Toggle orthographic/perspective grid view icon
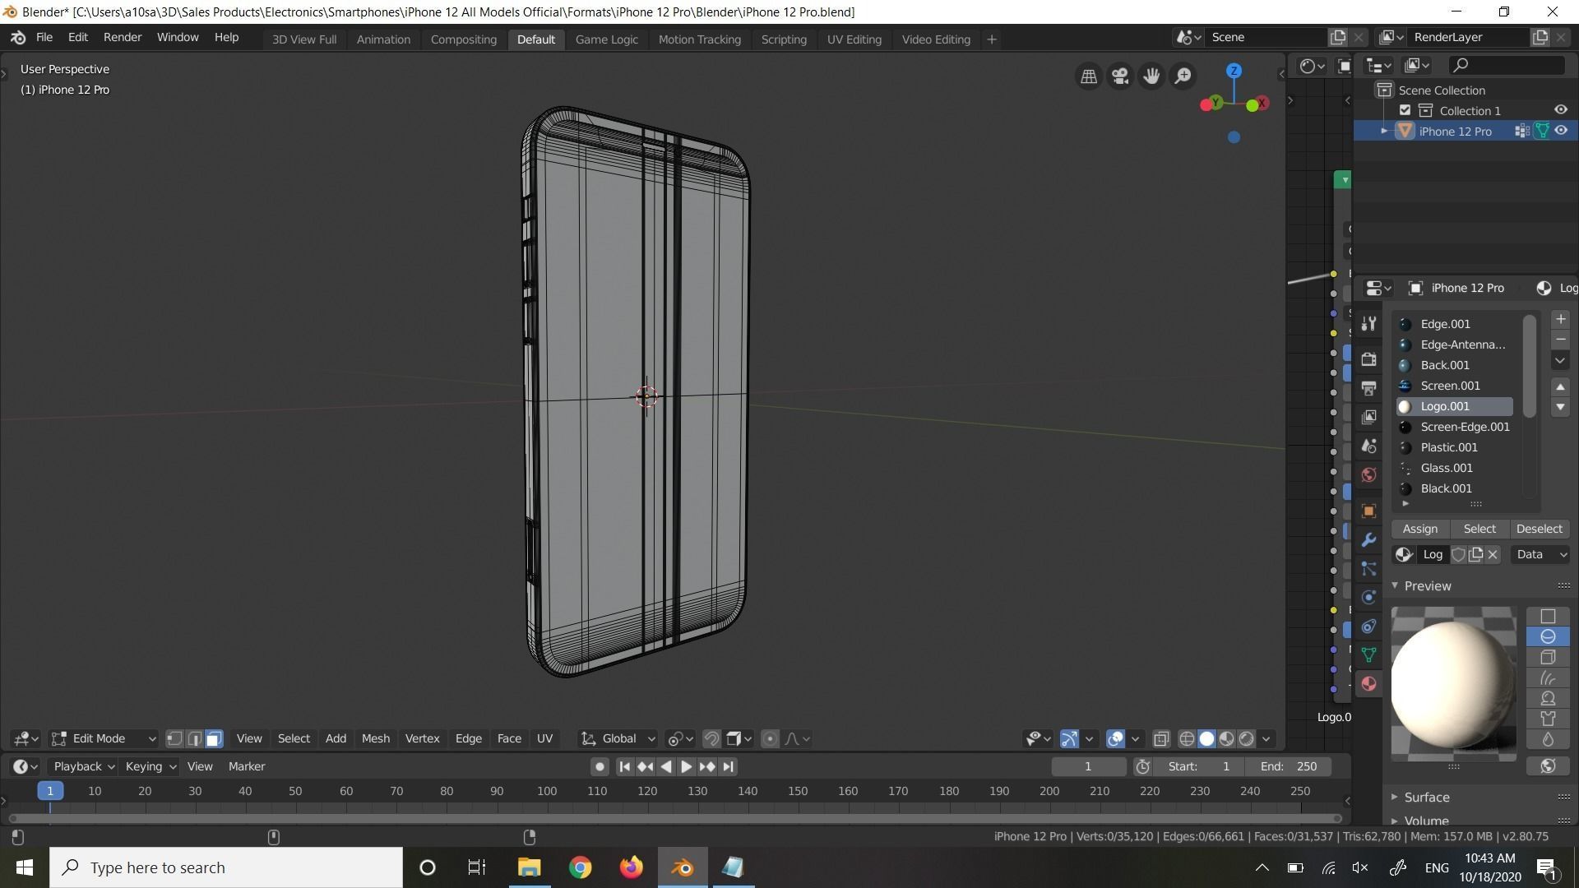 coord(1089,76)
